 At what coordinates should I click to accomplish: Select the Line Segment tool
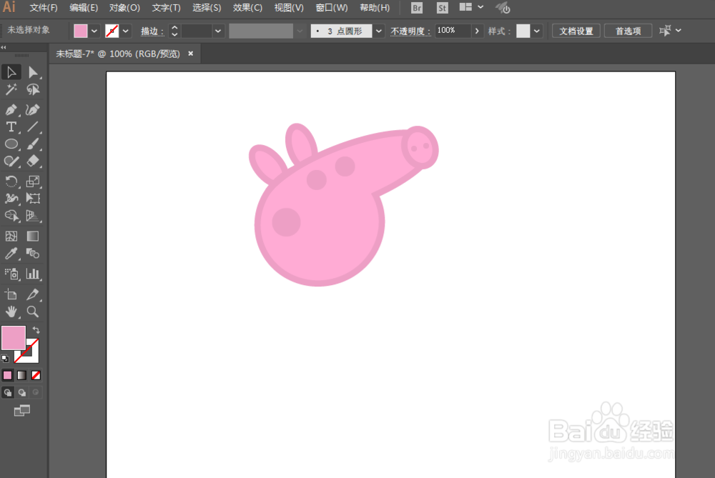[32, 126]
